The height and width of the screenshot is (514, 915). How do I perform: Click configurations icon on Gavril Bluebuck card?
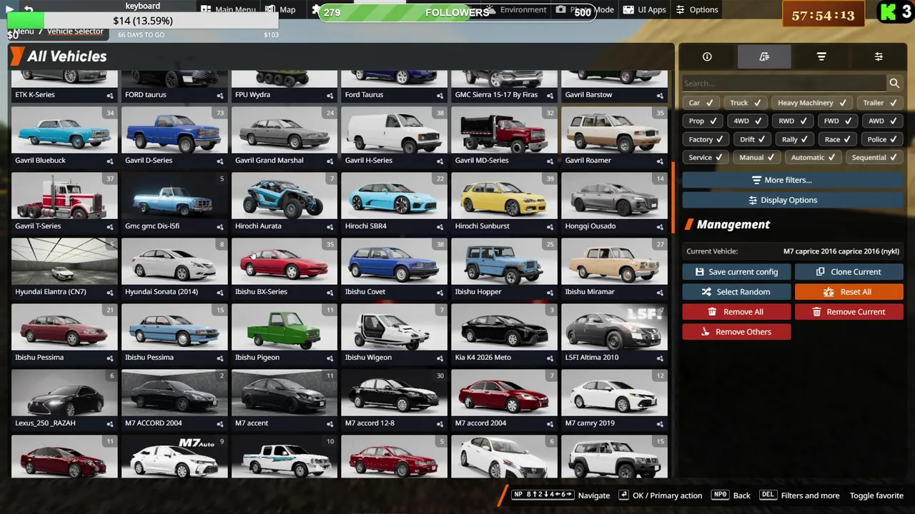tap(110, 161)
